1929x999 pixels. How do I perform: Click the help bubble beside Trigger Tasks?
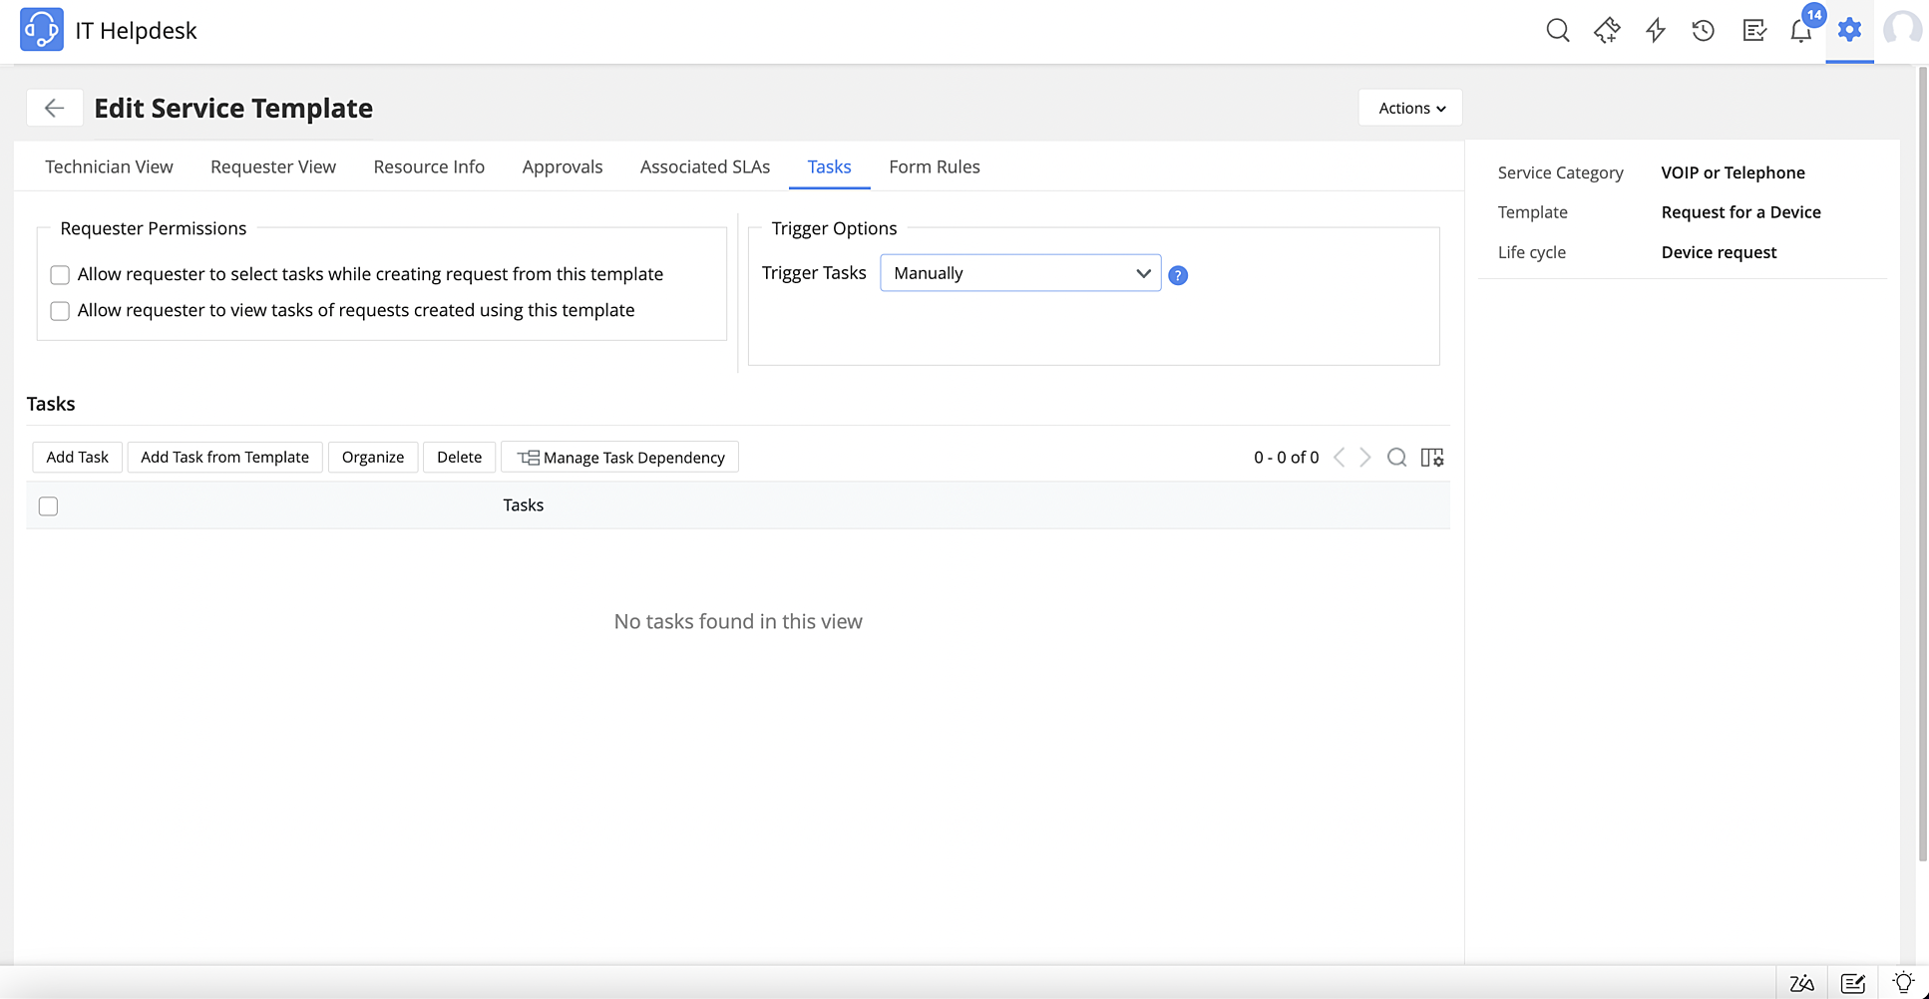click(1178, 274)
